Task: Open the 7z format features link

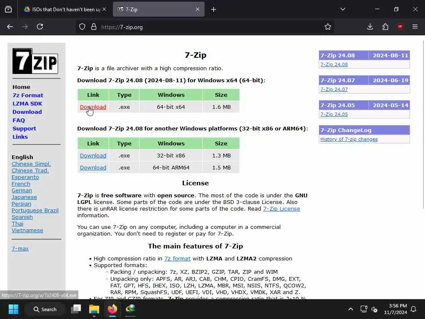Action: click(x=177, y=258)
